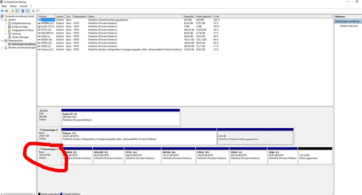Select the LENA (L:) partition block
Viewport: 362px width, 195px height.
tap(282, 155)
